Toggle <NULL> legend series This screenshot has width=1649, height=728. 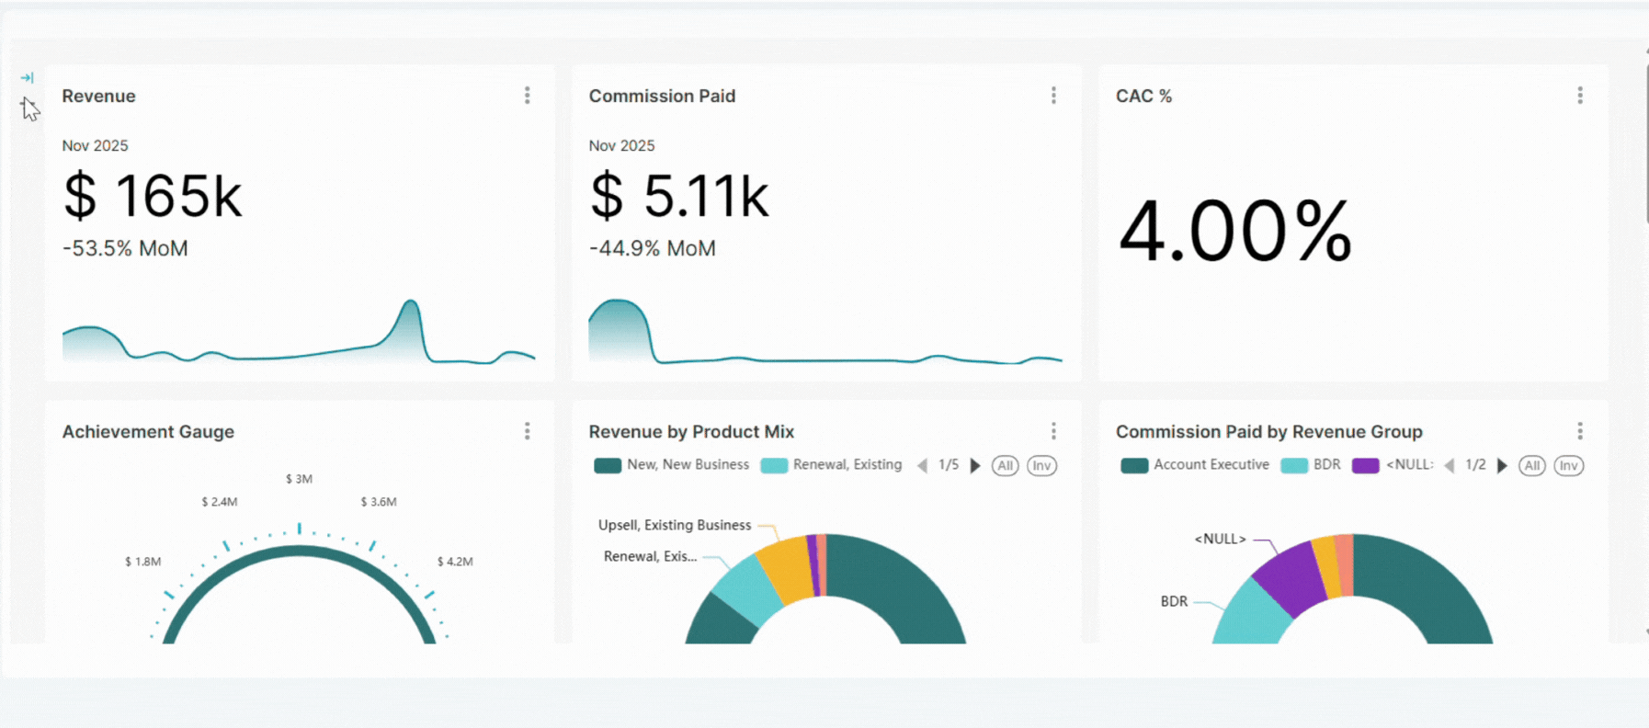[x=1393, y=465]
